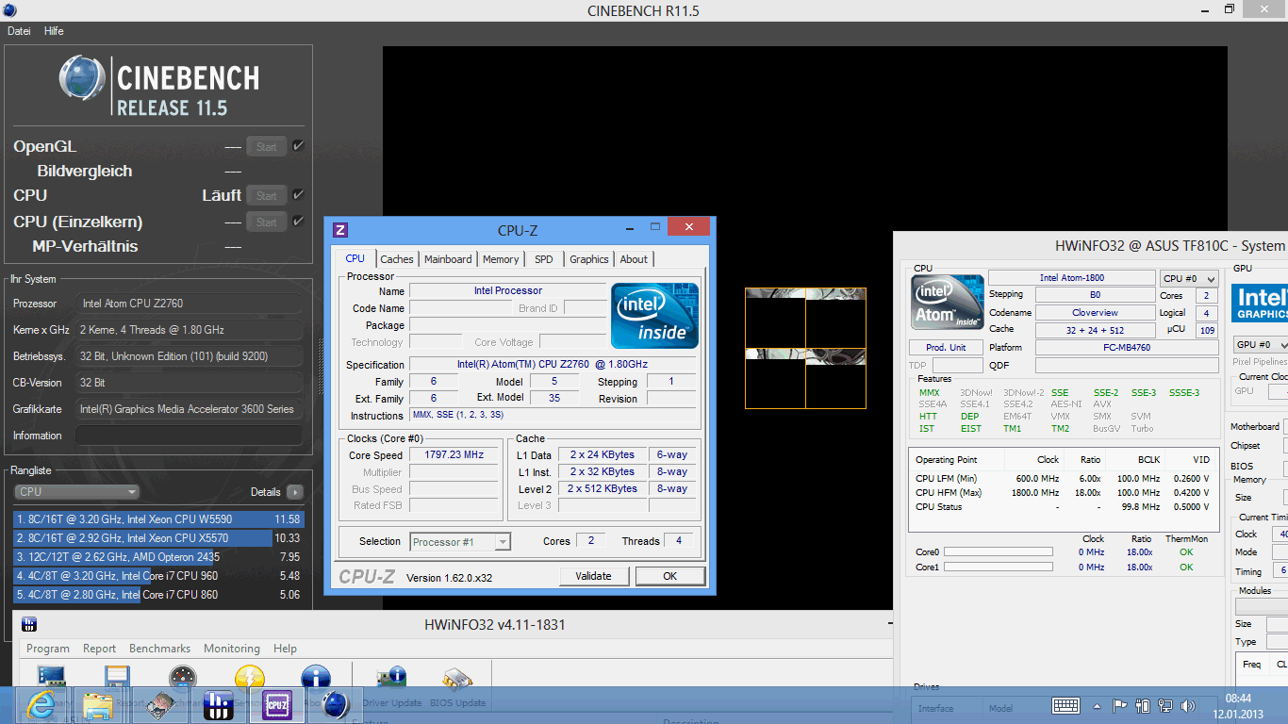Open the CPU #0 dropdown in HWiNFO
Screen dimensions: 1288x724
click(1189, 279)
